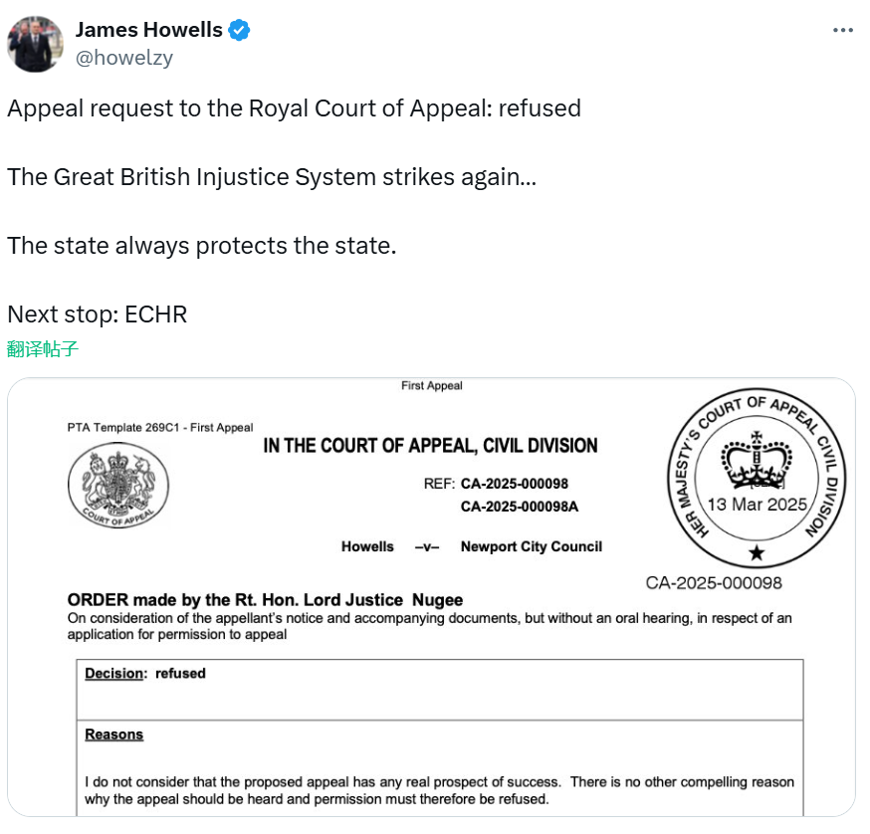Click the Newport City Council party name
This screenshot has height=834, width=870.
tap(532, 546)
